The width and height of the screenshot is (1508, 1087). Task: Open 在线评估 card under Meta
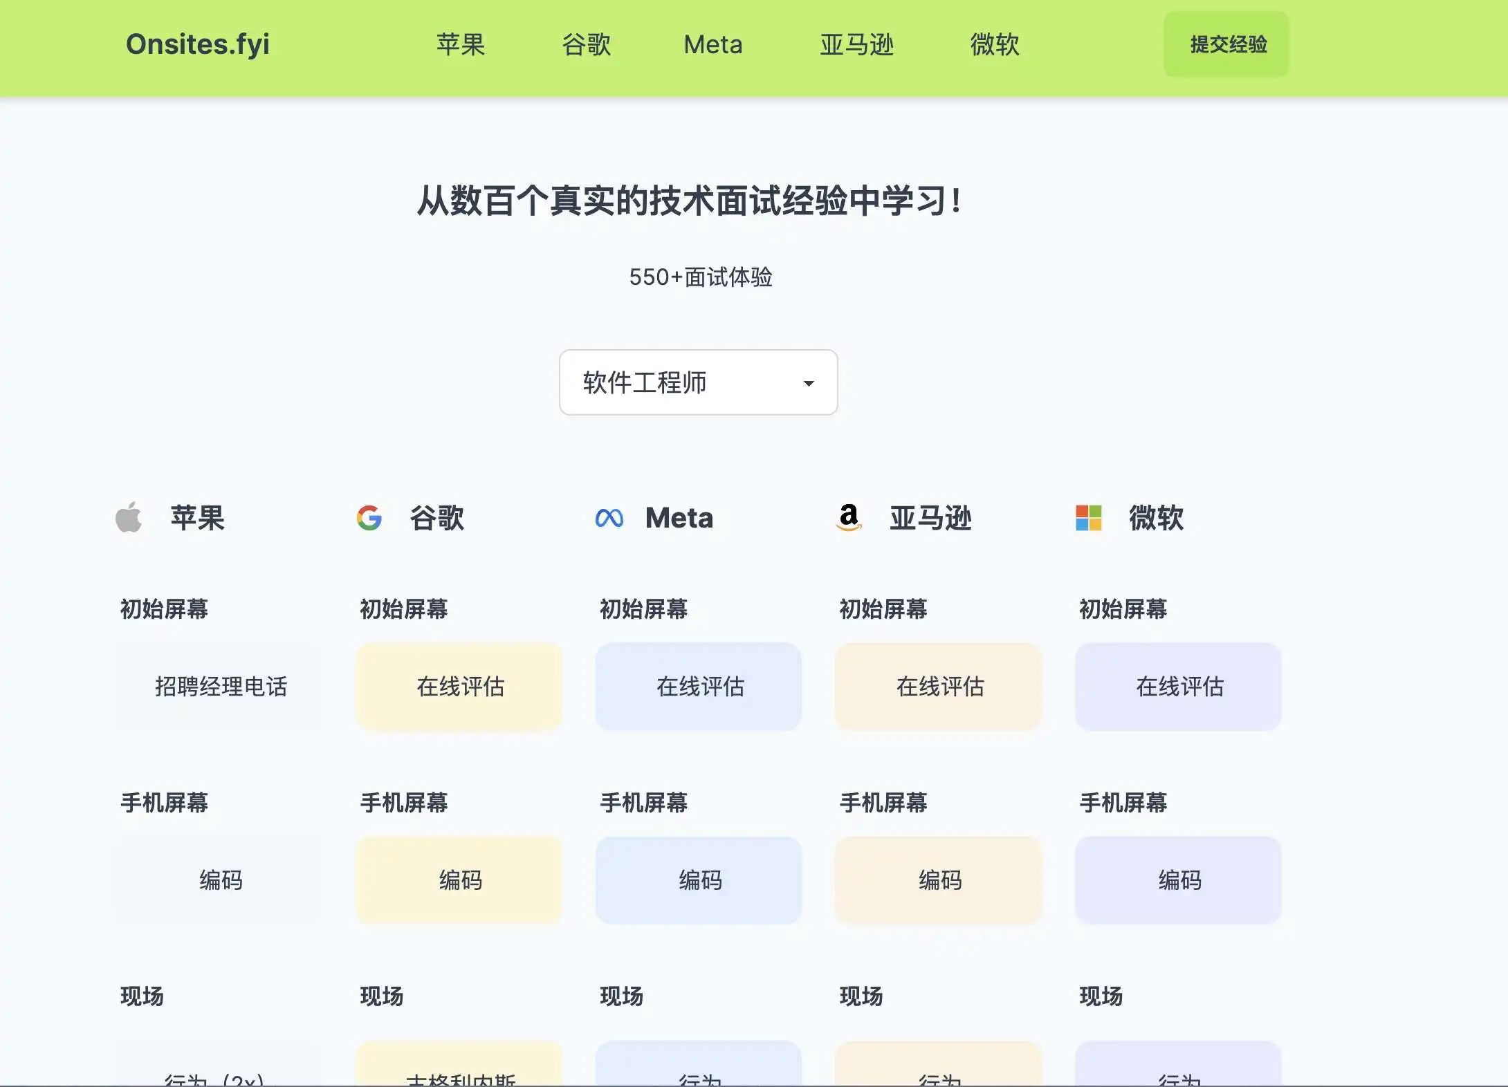pos(699,687)
